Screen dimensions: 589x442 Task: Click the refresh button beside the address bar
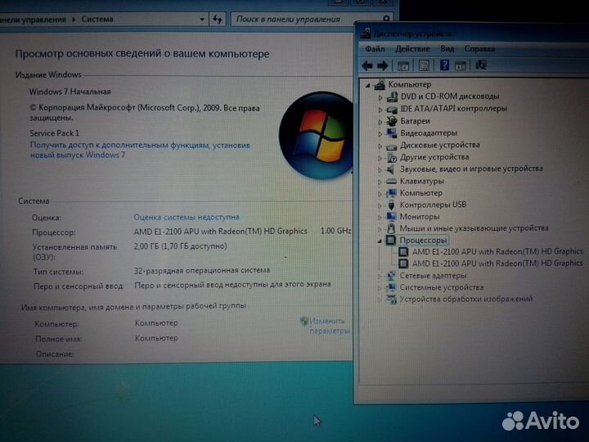point(218,19)
